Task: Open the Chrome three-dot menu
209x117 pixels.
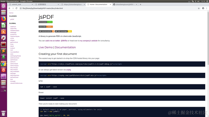Action: pos(207,8)
